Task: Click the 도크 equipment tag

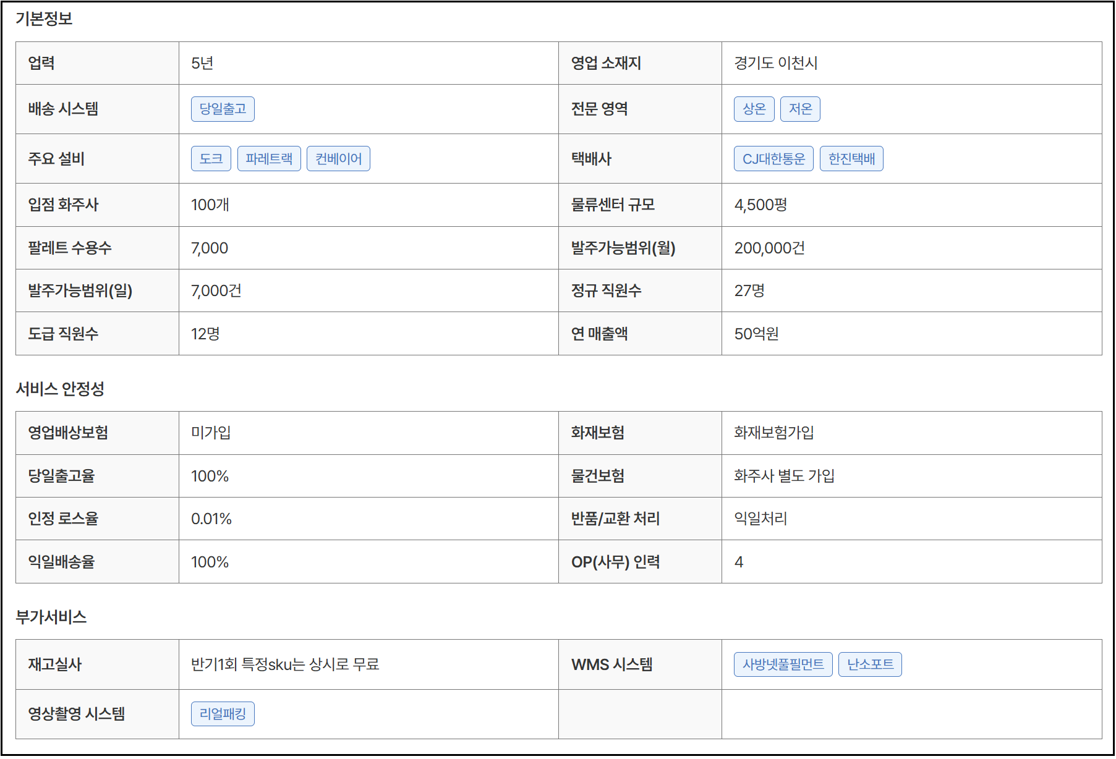Action: 211,159
